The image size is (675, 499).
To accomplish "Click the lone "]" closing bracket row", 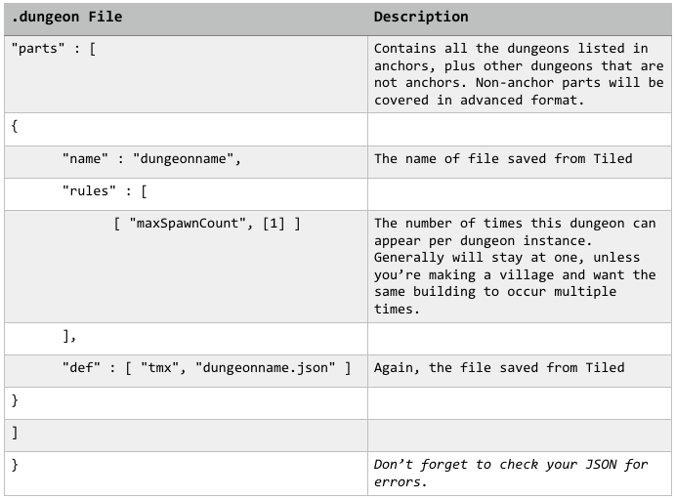I will point(15,432).
